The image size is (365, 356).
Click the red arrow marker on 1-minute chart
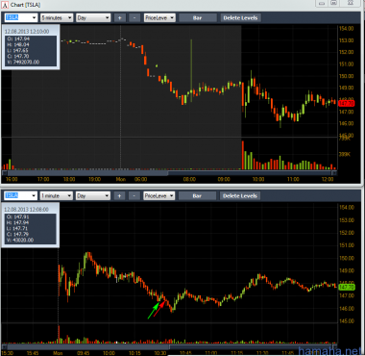coord(159,309)
